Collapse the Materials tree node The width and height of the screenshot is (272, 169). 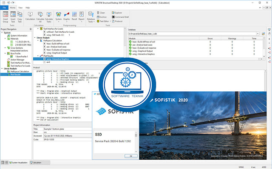(x=5, y=39)
